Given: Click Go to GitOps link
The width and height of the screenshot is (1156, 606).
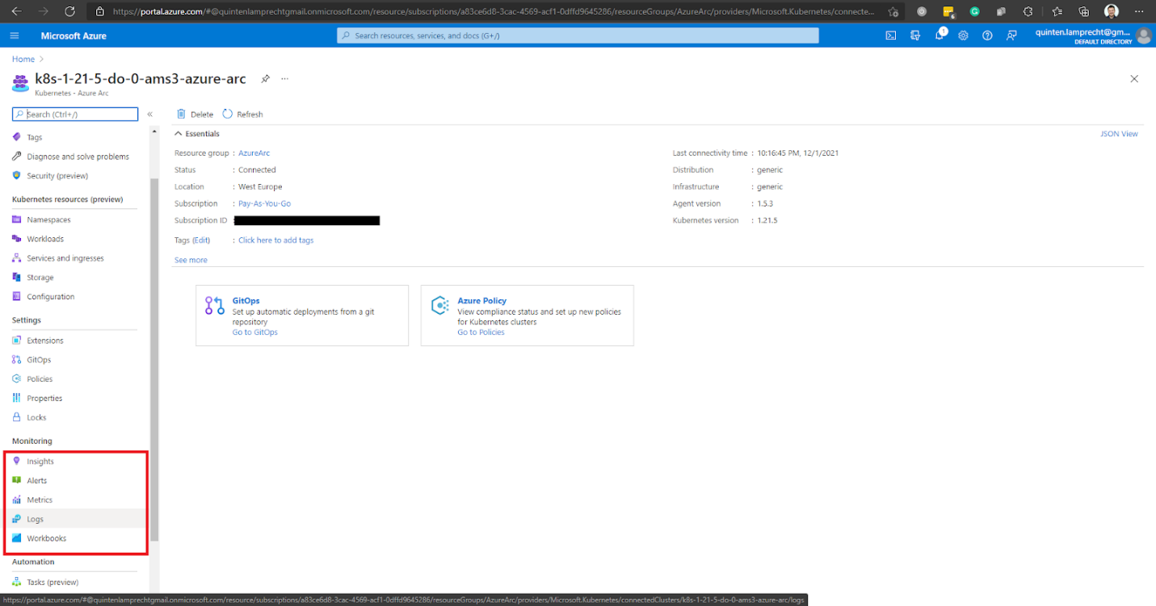Looking at the screenshot, I should pyautogui.click(x=254, y=332).
